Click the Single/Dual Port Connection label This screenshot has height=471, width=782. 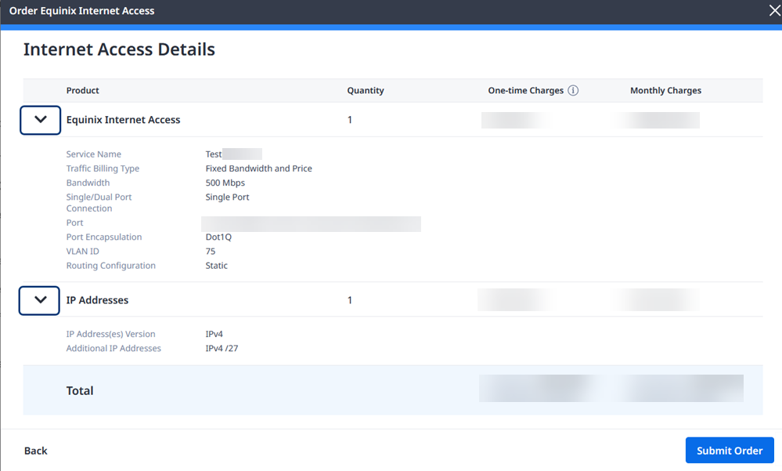point(99,203)
